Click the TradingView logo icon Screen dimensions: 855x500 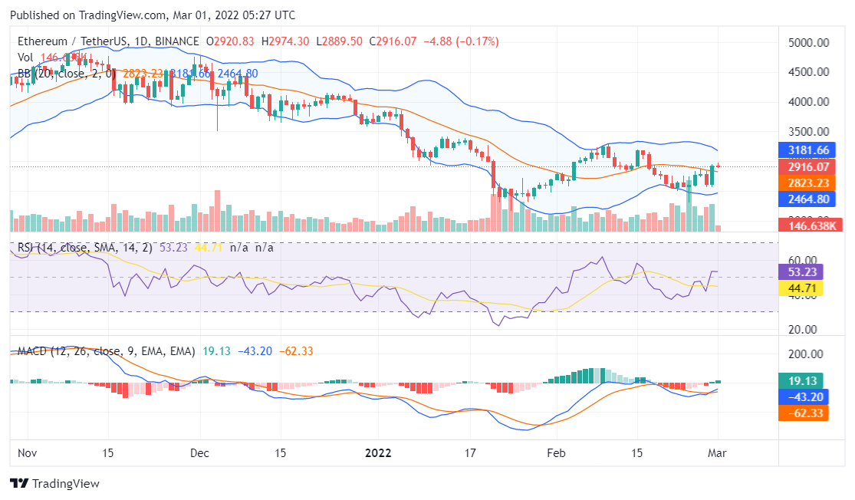pos(19,484)
